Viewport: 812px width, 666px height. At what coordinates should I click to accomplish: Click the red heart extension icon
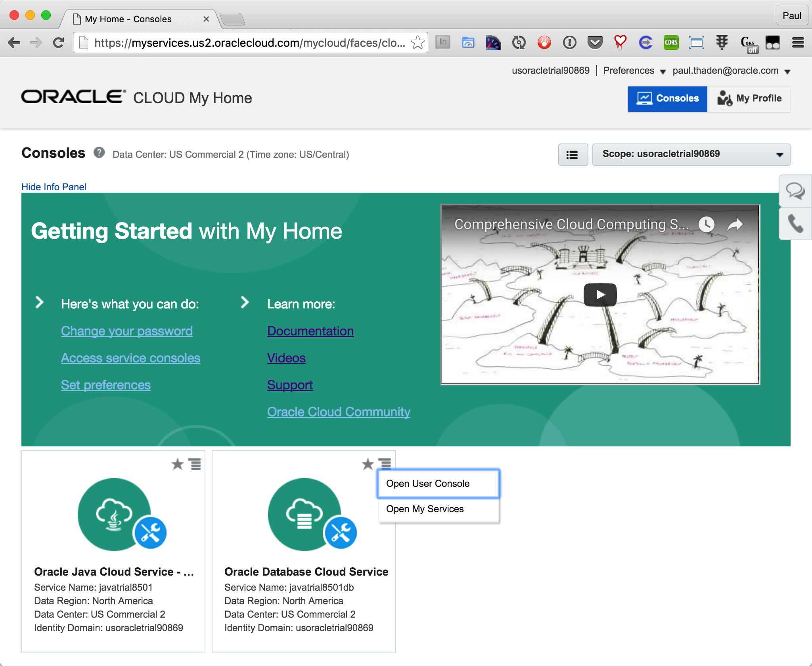pyautogui.click(x=620, y=42)
